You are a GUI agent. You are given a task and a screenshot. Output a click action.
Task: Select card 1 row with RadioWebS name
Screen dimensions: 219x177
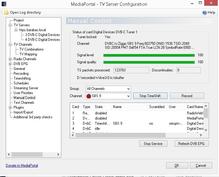point(137,113)
